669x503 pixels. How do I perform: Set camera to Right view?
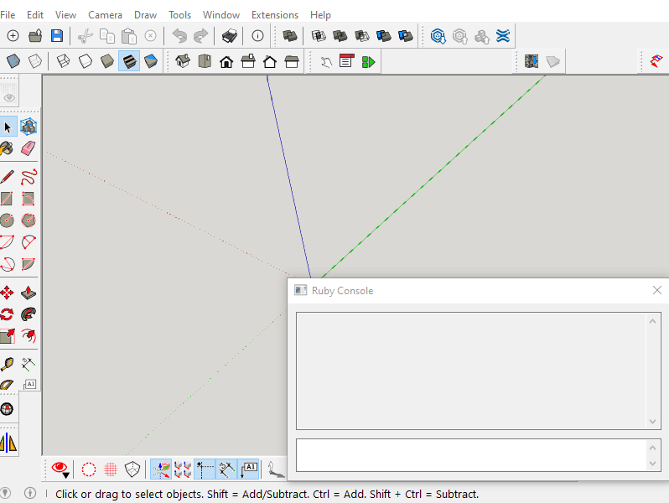[x=248, y=61]
